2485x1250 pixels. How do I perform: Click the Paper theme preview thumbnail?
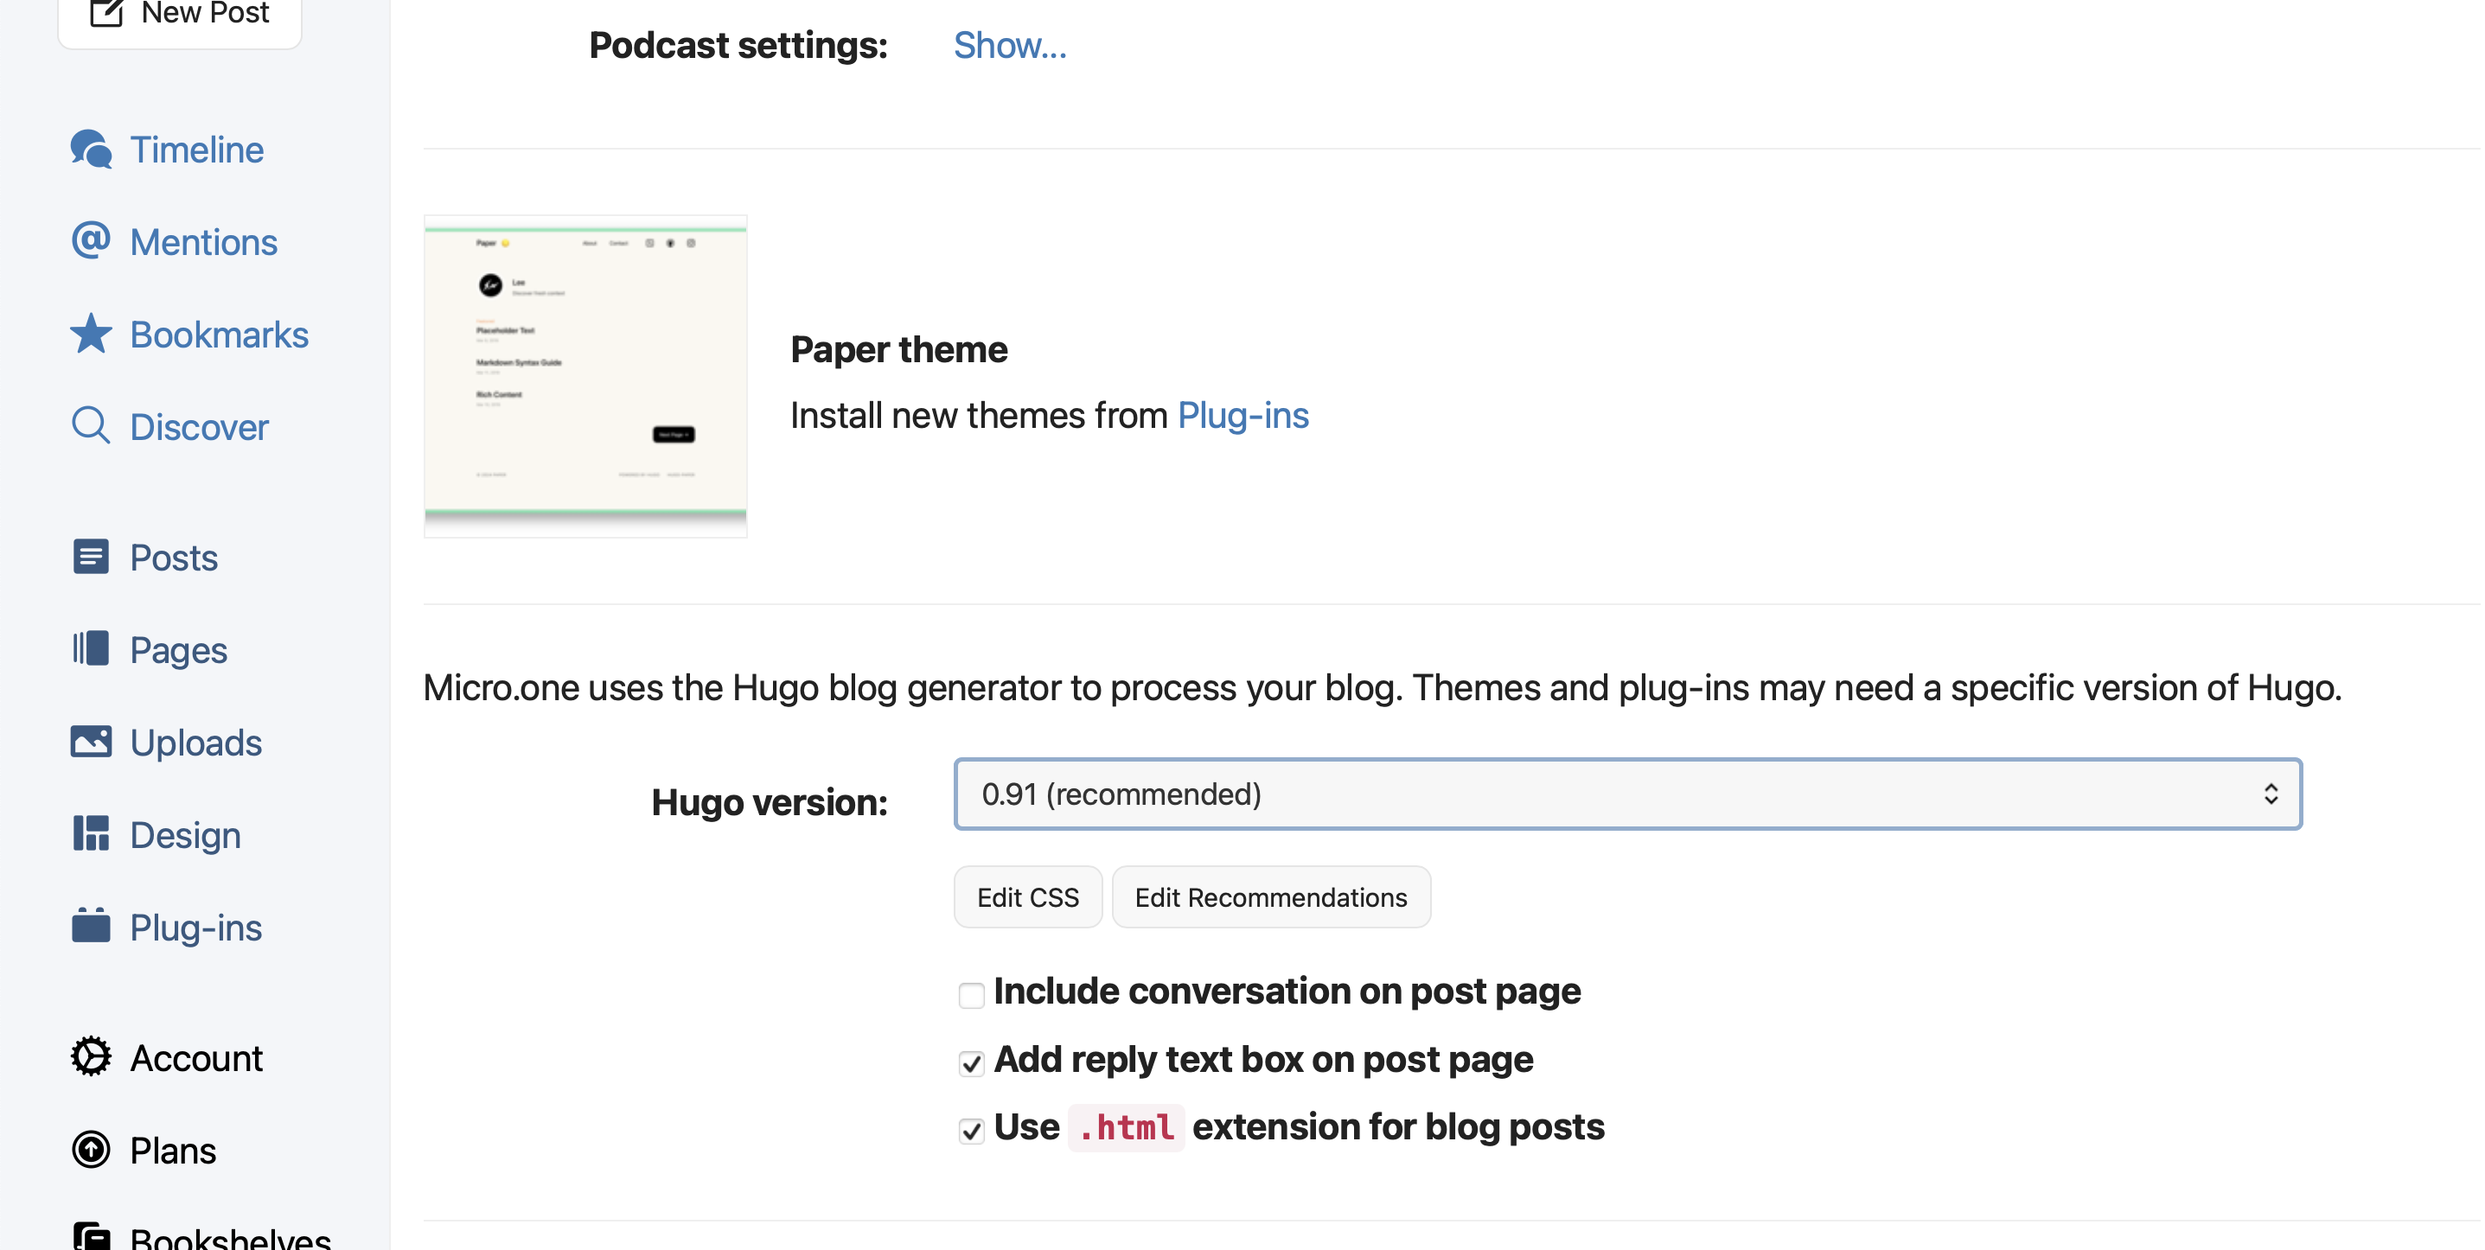pos(585,376)
